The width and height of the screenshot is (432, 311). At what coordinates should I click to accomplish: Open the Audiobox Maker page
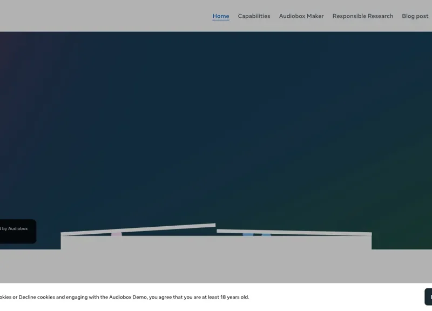click(x=301, y=16)
